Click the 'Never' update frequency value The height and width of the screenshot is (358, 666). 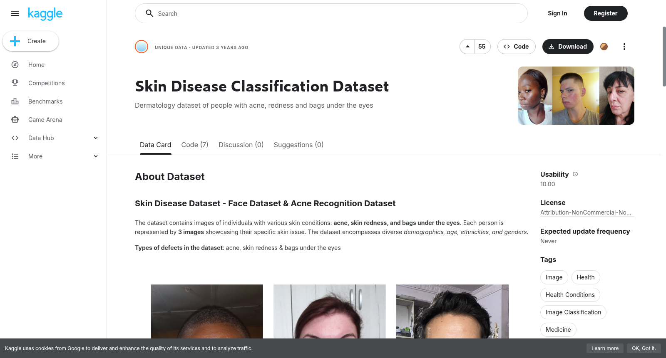[548, 241]
